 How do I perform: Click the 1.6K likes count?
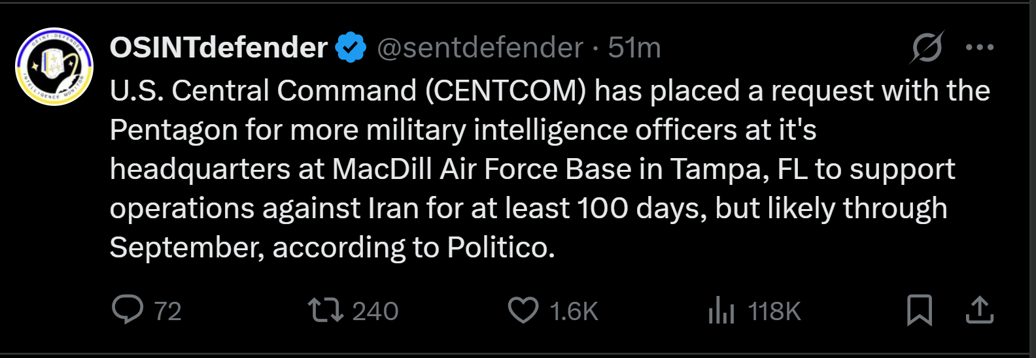point(574,312)
